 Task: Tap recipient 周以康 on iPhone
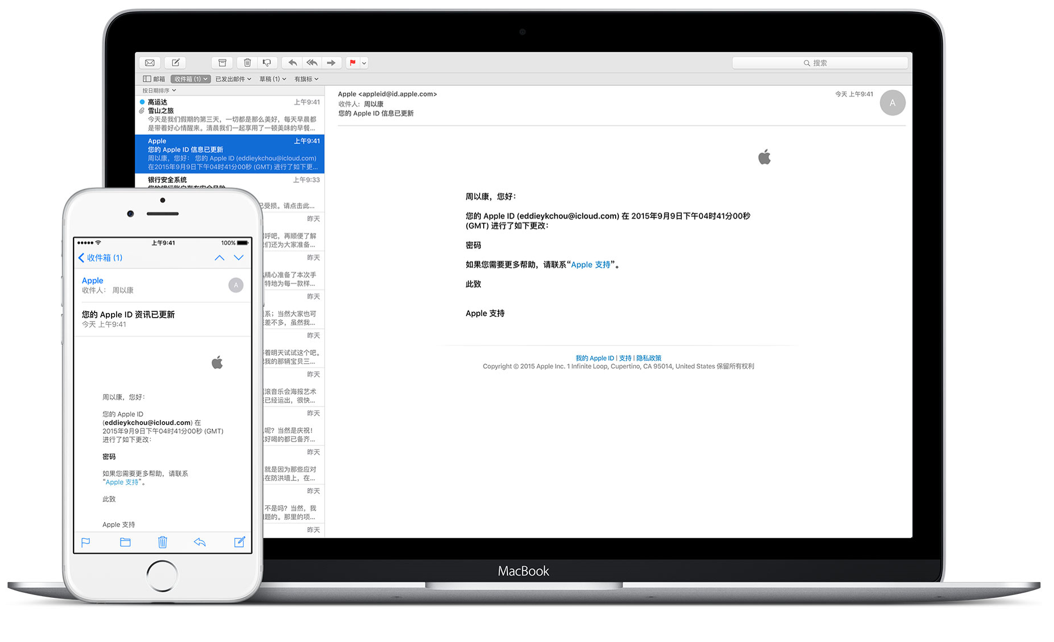(123, 290)
